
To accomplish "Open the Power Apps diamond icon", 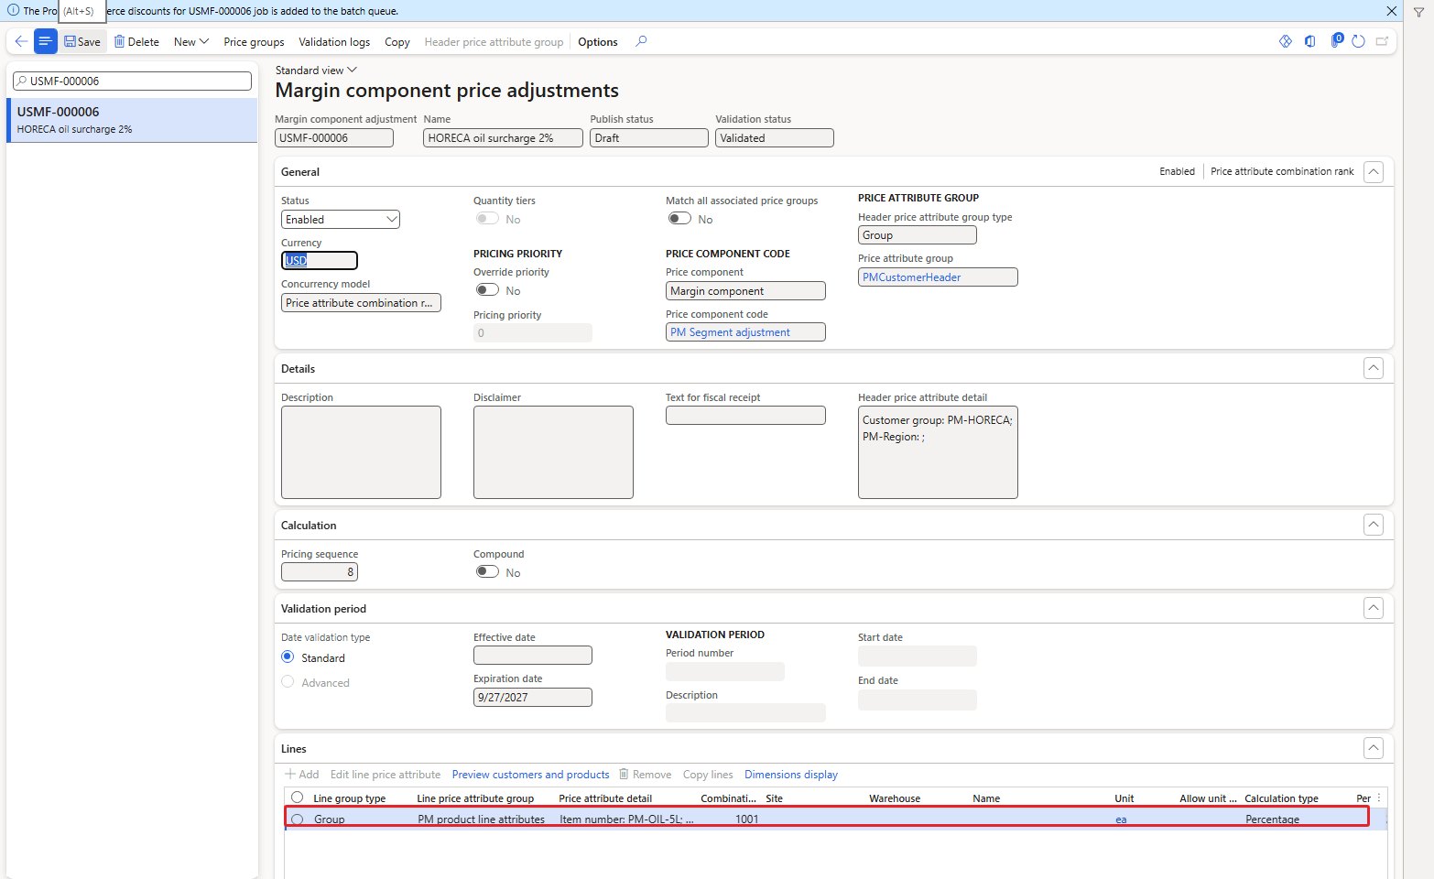I will pyautogui.click(x=1286, y=41).
